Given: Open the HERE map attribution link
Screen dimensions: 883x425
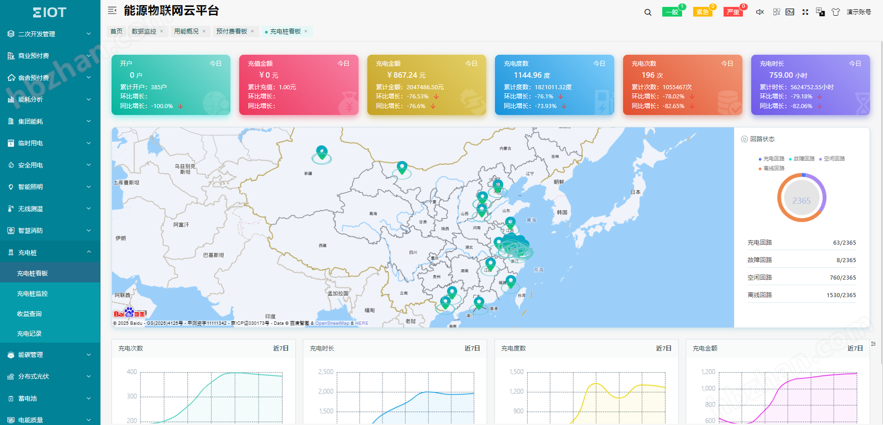Looking at the screenshot, I should (362, 323).
